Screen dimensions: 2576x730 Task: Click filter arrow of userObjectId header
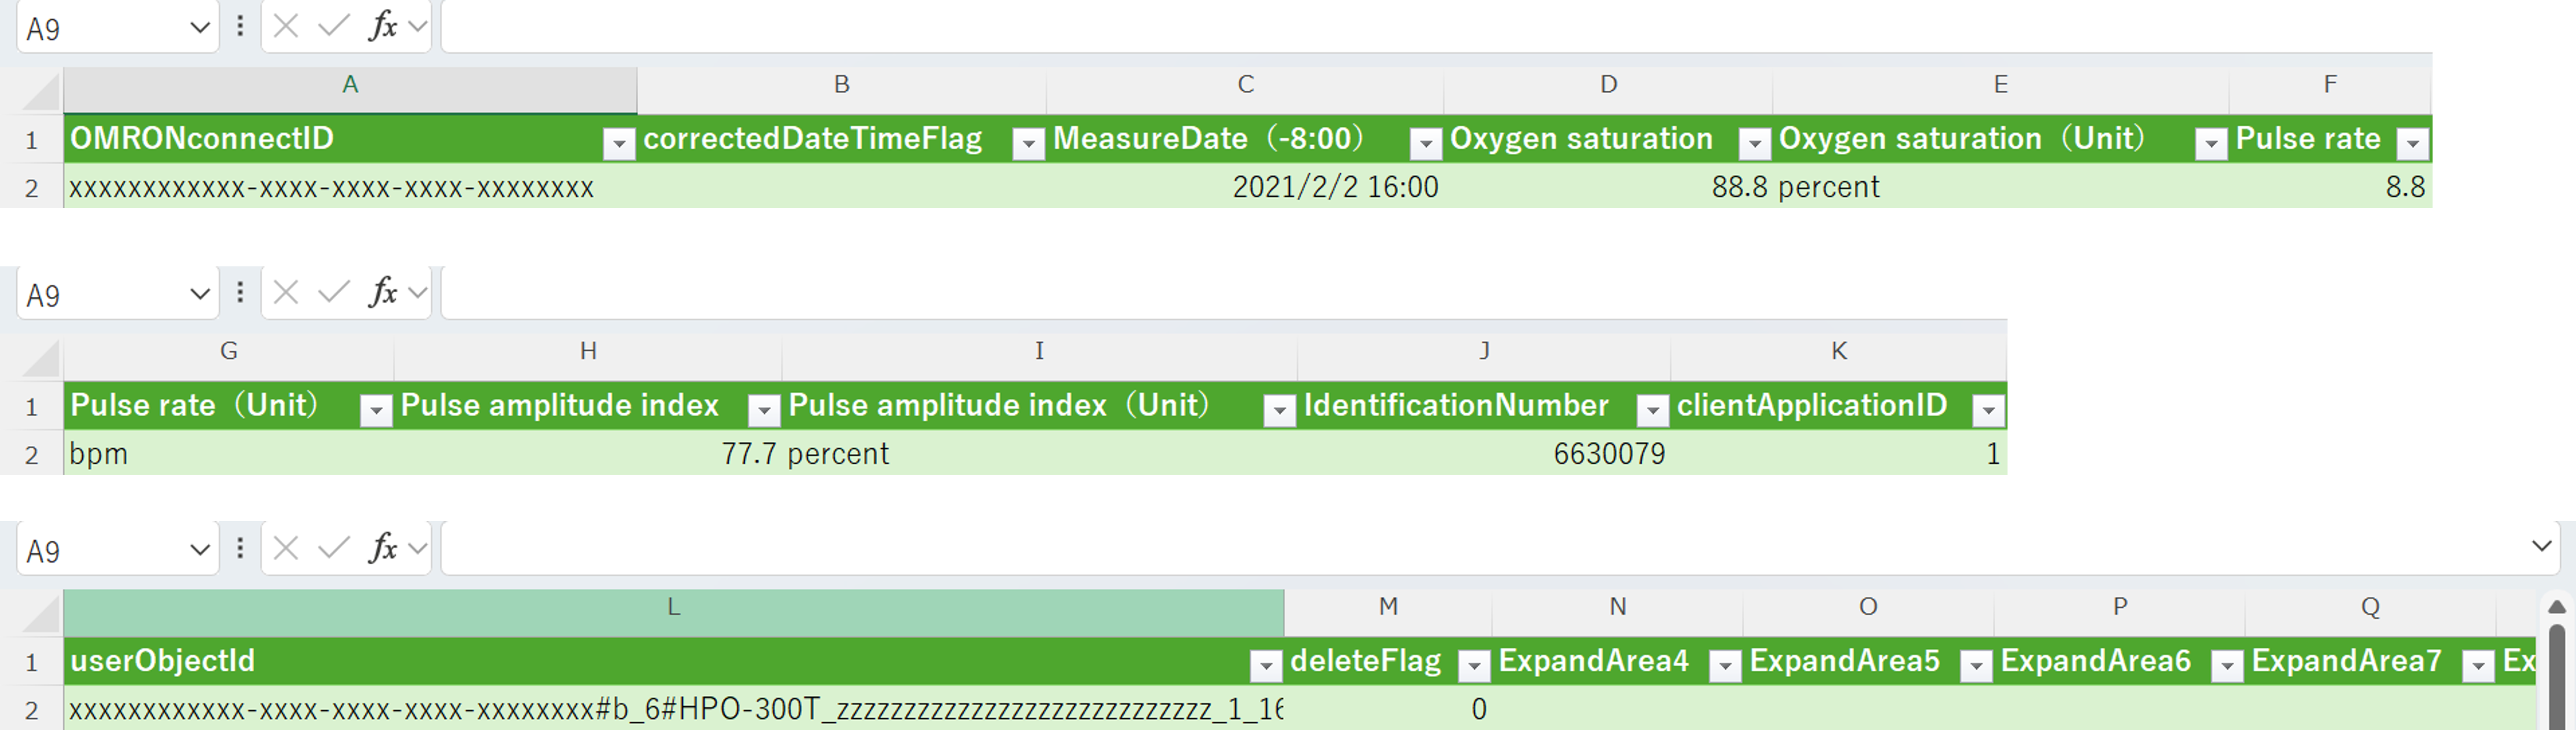pyautogui.click(x=1265, y=666)
